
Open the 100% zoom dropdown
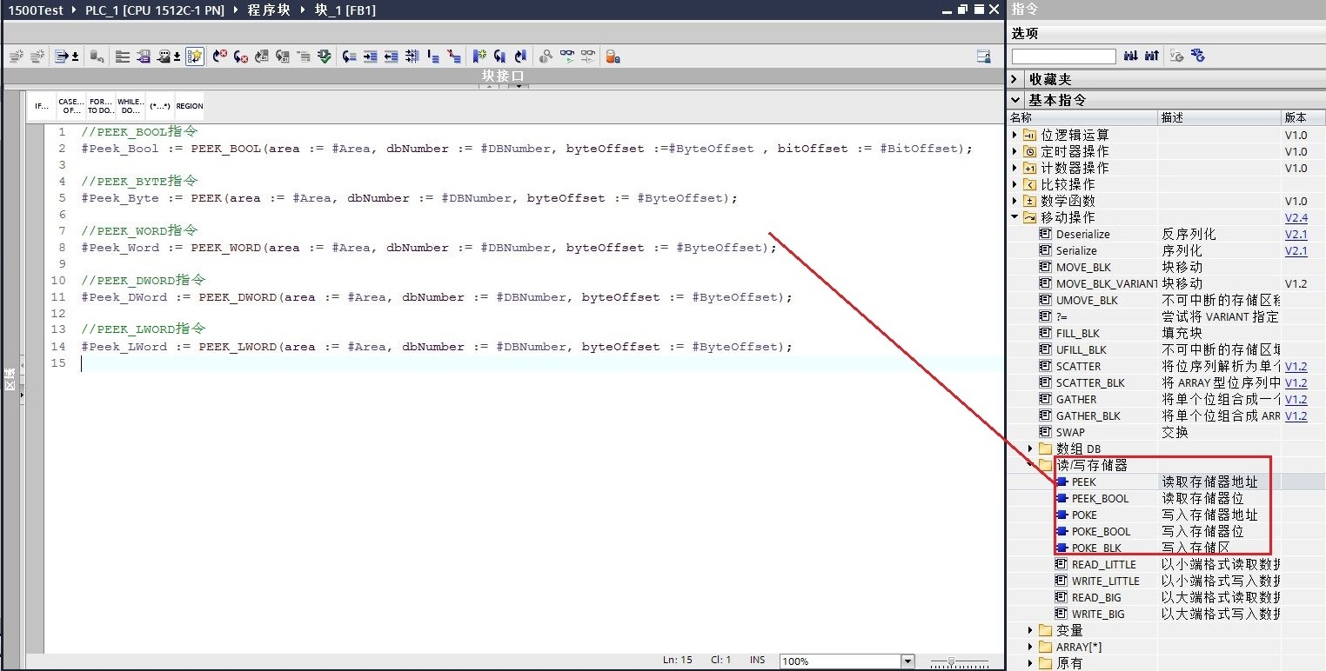pos(908,661)
